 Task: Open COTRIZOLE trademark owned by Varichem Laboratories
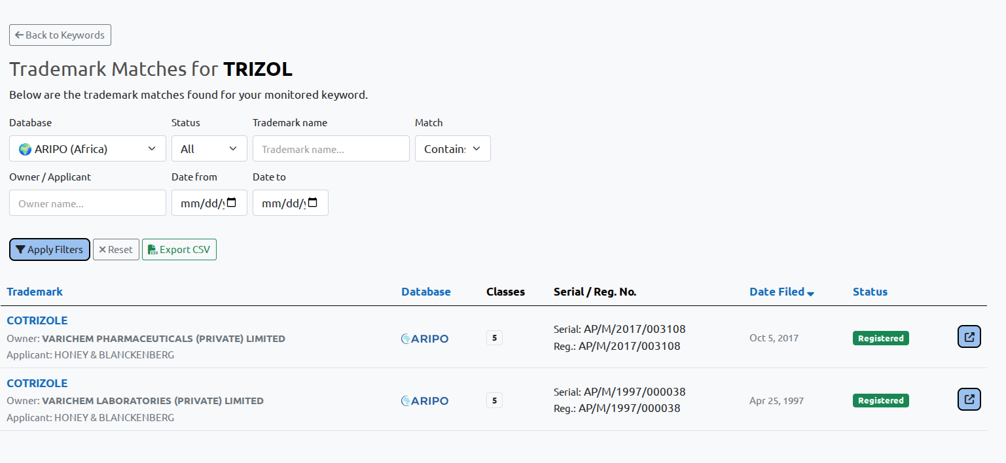37,383
